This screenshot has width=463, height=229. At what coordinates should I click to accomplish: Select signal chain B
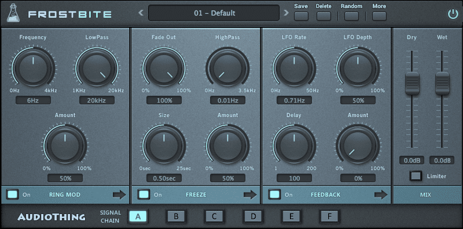(x=176, y=217)
